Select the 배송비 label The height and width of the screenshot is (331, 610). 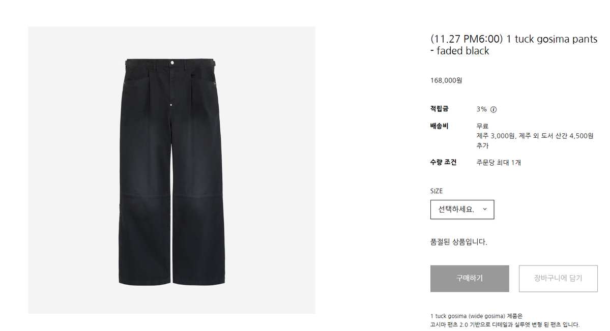(x=439, y=126)
